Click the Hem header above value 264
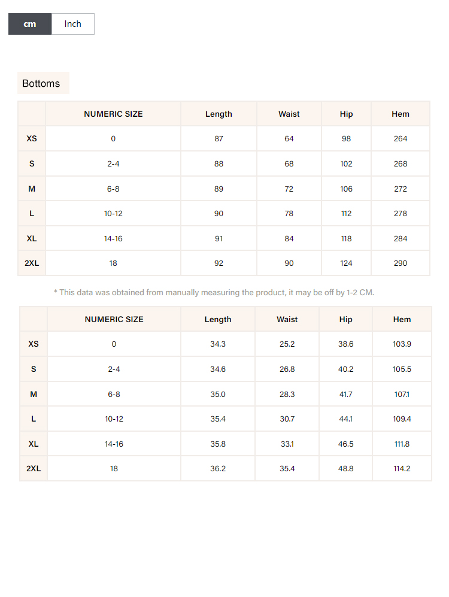The height and width of the screenshot is (597, 449). (x=401, y=114)
